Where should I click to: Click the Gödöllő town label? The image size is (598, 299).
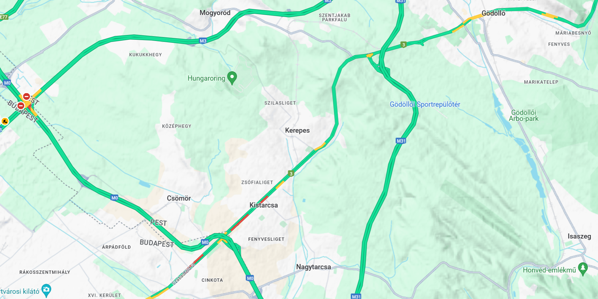coord(493,13)
